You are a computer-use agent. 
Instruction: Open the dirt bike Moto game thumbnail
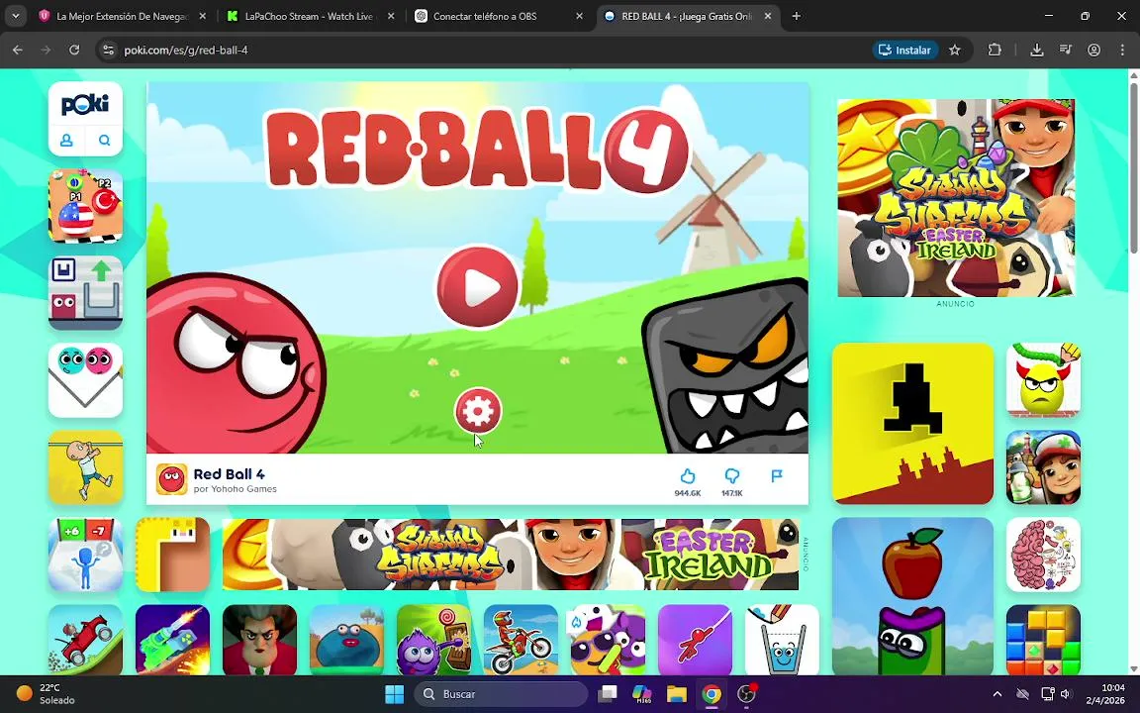pyautogui.click(x=521, y=640)
